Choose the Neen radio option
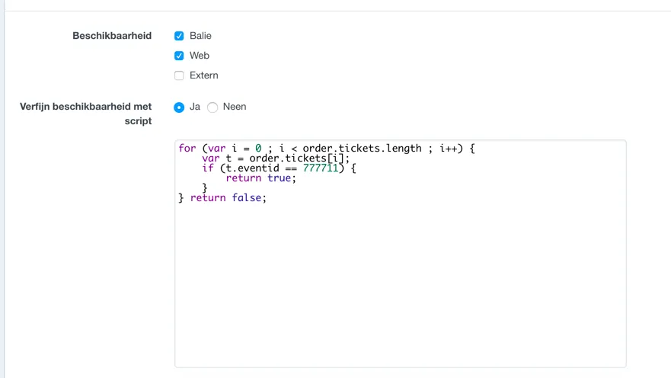The width and height of the screenshot is (671, 378). 212,107
